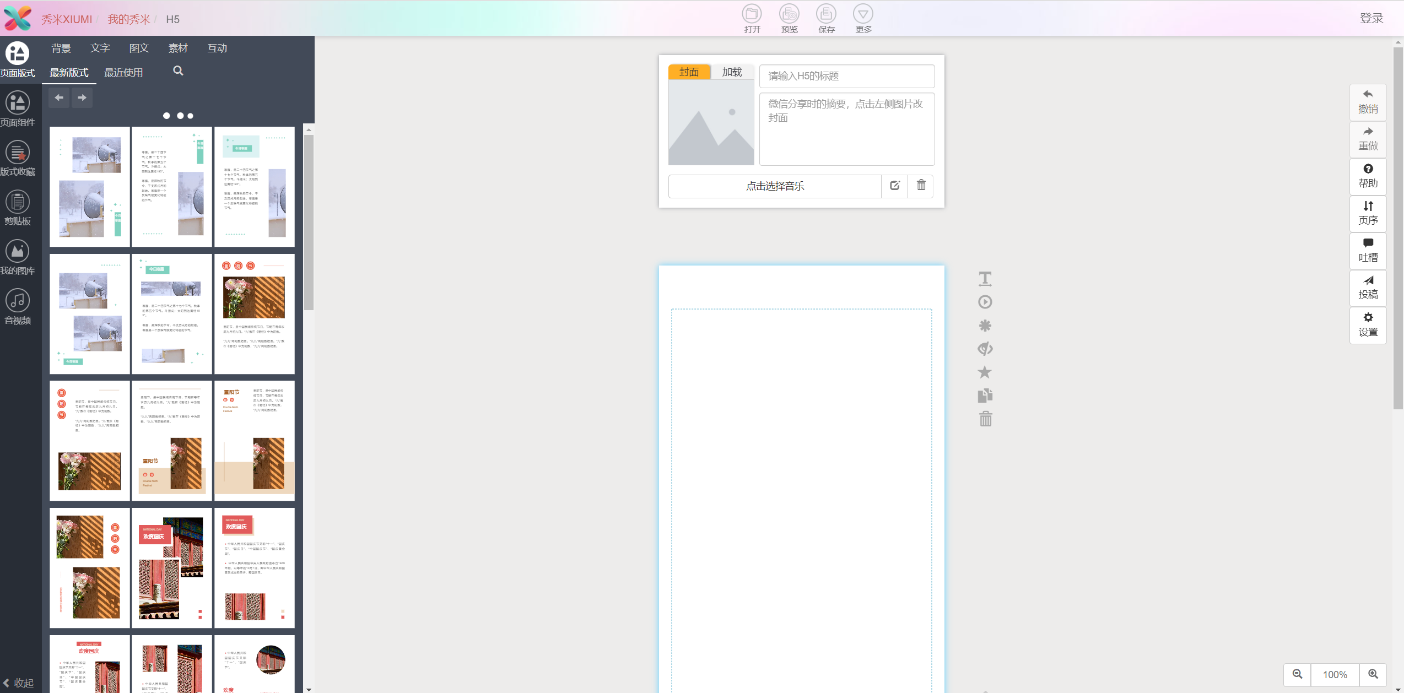Click the template search magnifier icon
Screen dimensions: 1404x693
(x=178, y=71)
